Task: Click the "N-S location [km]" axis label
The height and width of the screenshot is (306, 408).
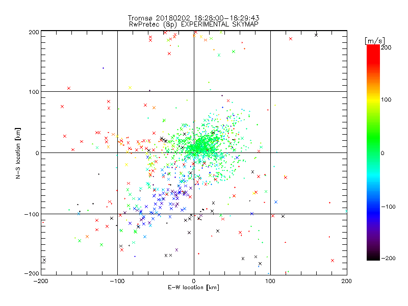Action: pos(18,153)
